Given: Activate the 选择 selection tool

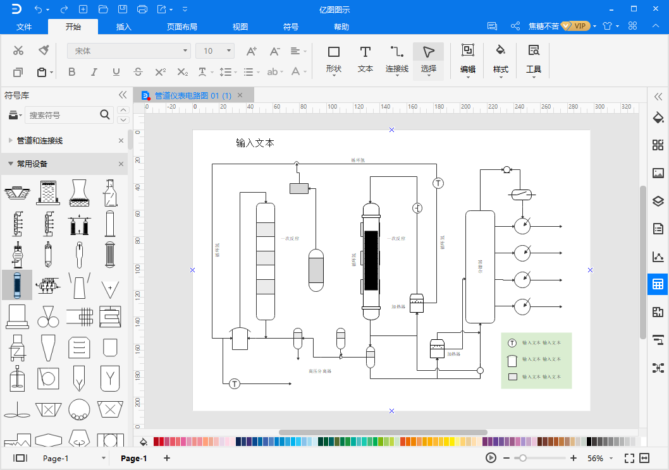Looking at the screenshot, I should pos(428,60).
